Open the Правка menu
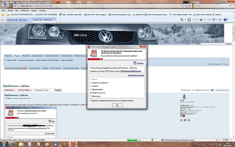Screen dimensions: 235x147 click(x=10, y=11)
